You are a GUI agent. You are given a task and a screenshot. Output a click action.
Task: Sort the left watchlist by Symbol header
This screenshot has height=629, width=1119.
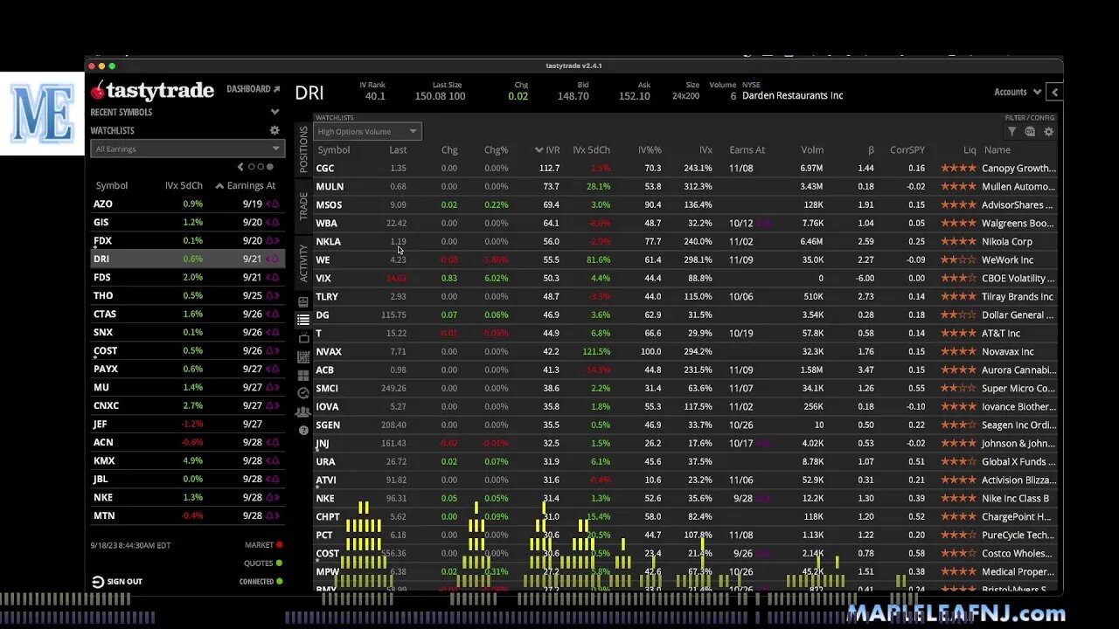(x=111, y=185)
